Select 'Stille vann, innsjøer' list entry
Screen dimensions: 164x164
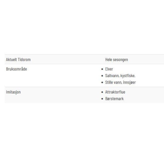point(121,82)
